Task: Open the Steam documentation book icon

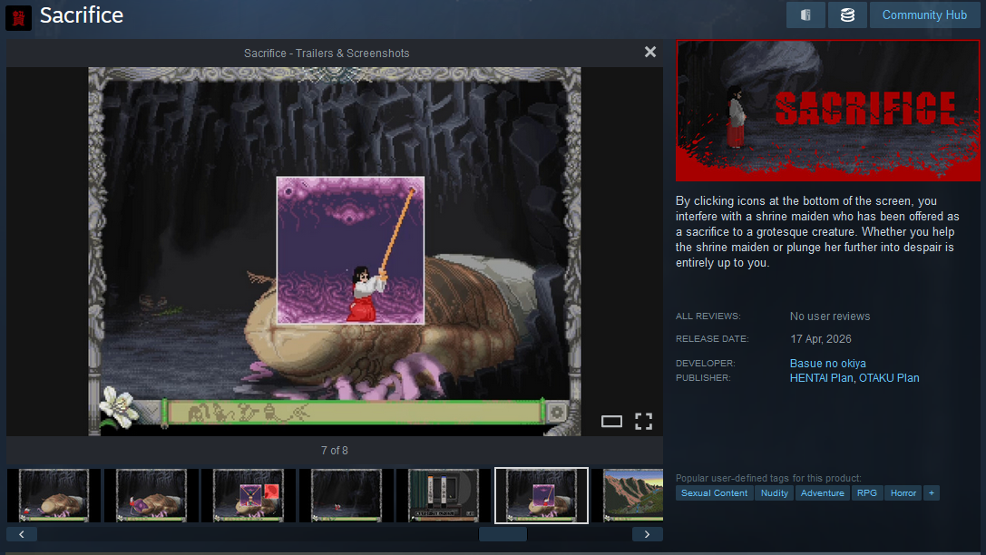Action: point(805,15)
